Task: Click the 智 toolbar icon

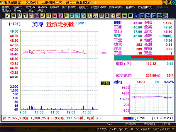Action: pos(66,16)
